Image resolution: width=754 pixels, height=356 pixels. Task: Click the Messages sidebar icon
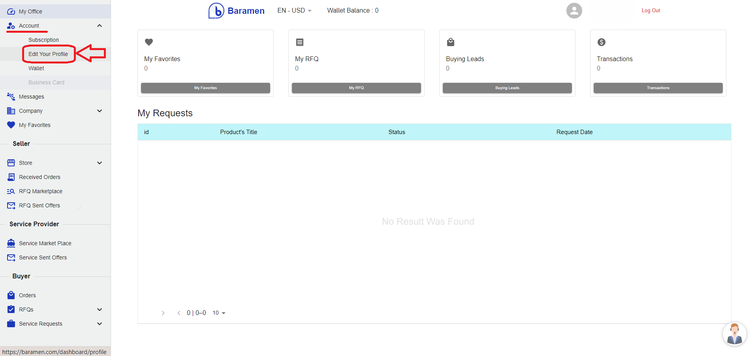pyautogui.click(x=11, y=97)
